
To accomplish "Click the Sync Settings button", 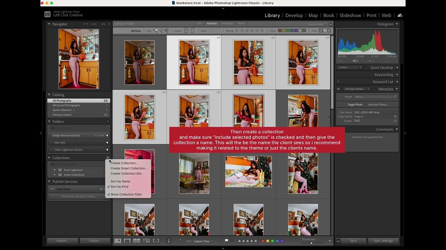I will 383,241.
